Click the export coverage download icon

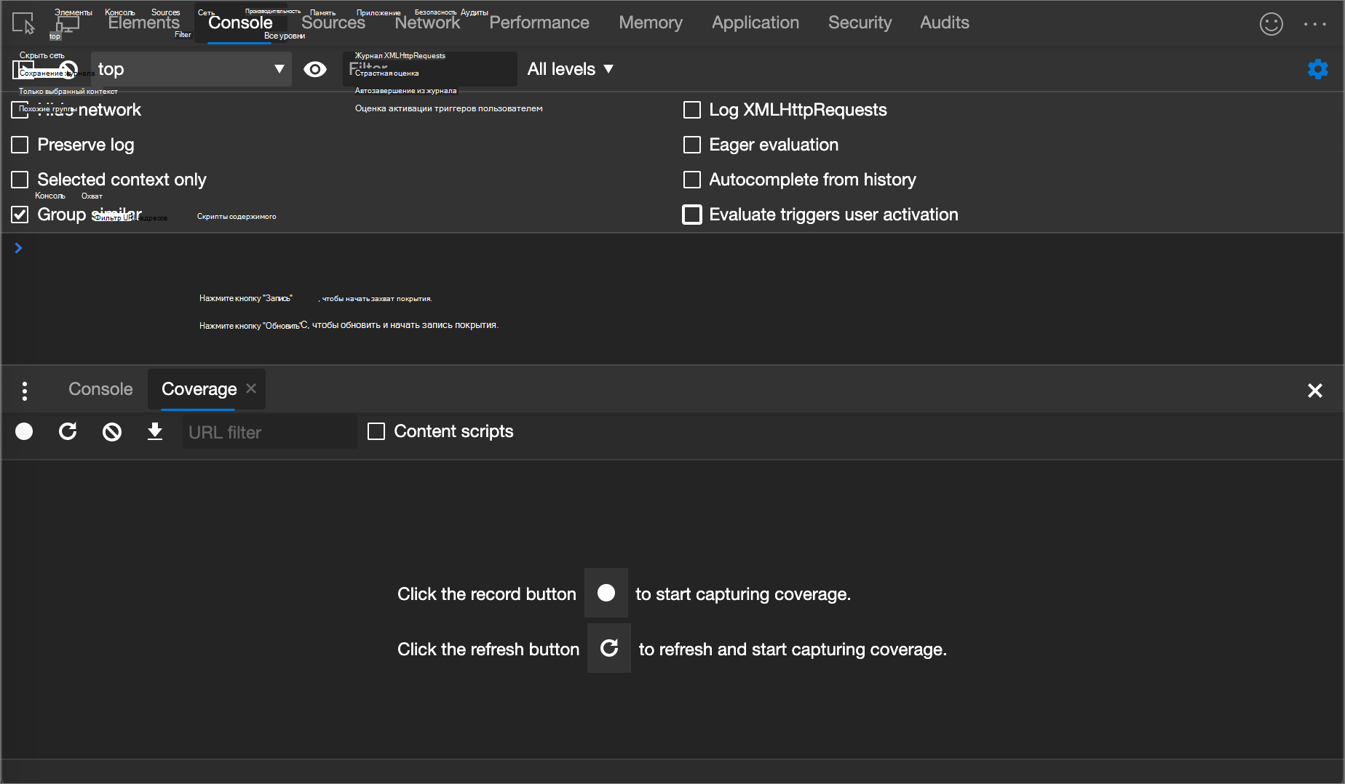pos(155,432)
